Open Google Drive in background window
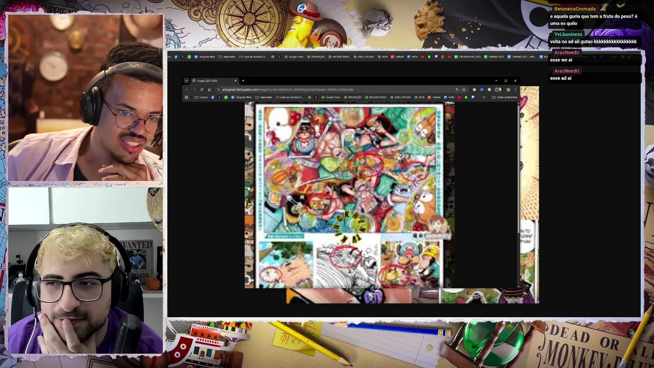The width and height of the screenshot is (654, 368). click(294, 57)
